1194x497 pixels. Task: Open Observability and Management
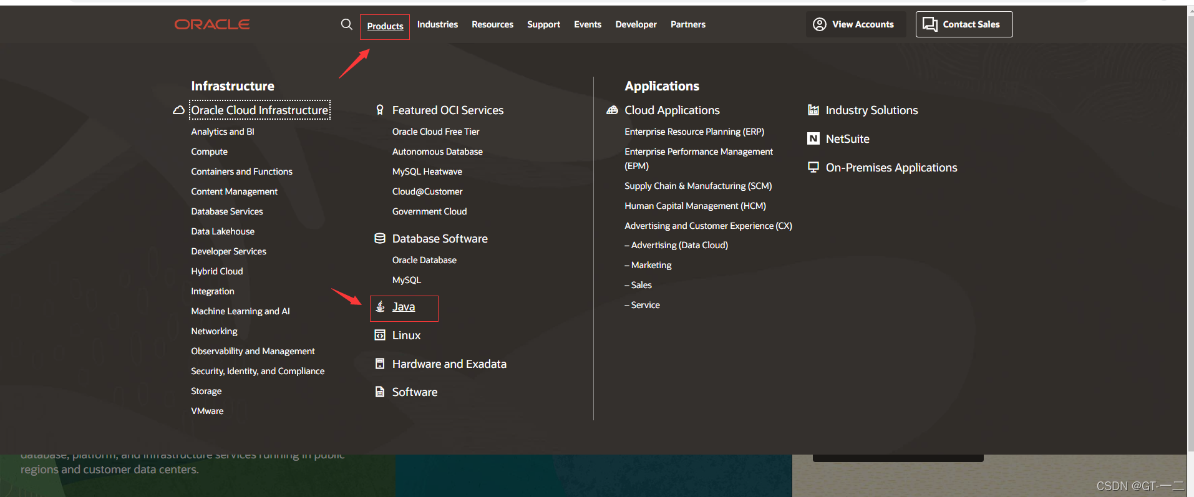click(253, 351)
